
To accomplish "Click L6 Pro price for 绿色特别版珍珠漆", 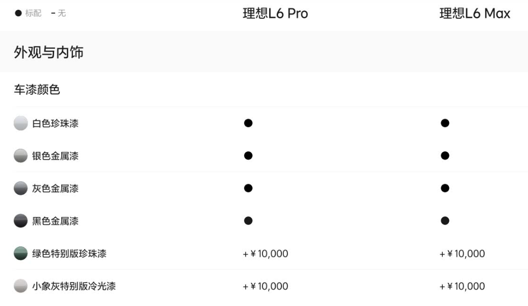I will click(x=266, y=254).
